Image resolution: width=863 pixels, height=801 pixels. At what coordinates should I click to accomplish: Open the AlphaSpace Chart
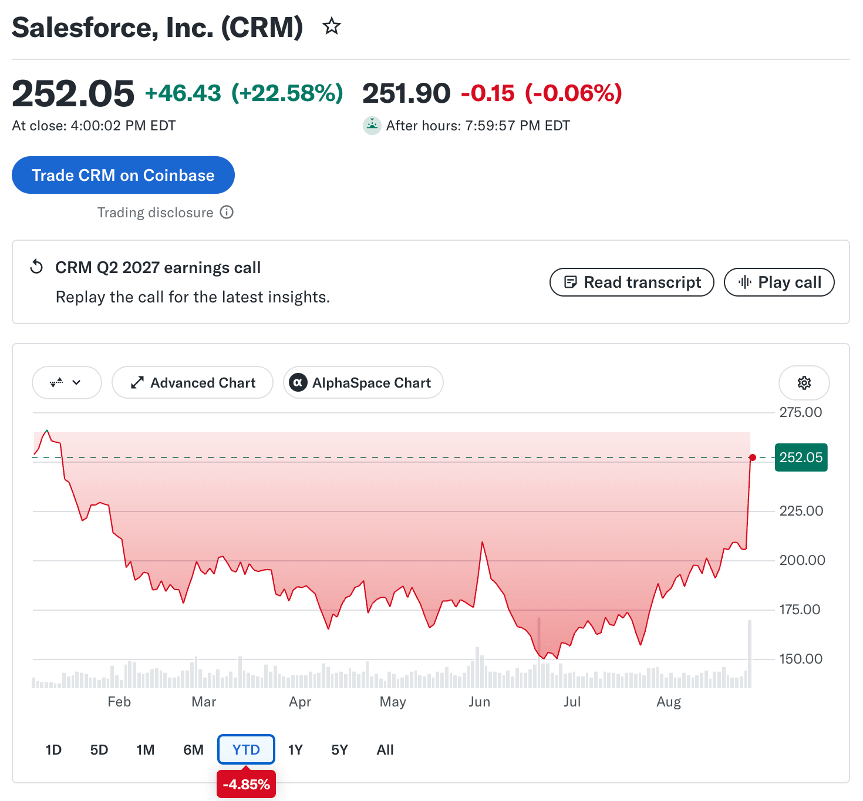(363, 383)
